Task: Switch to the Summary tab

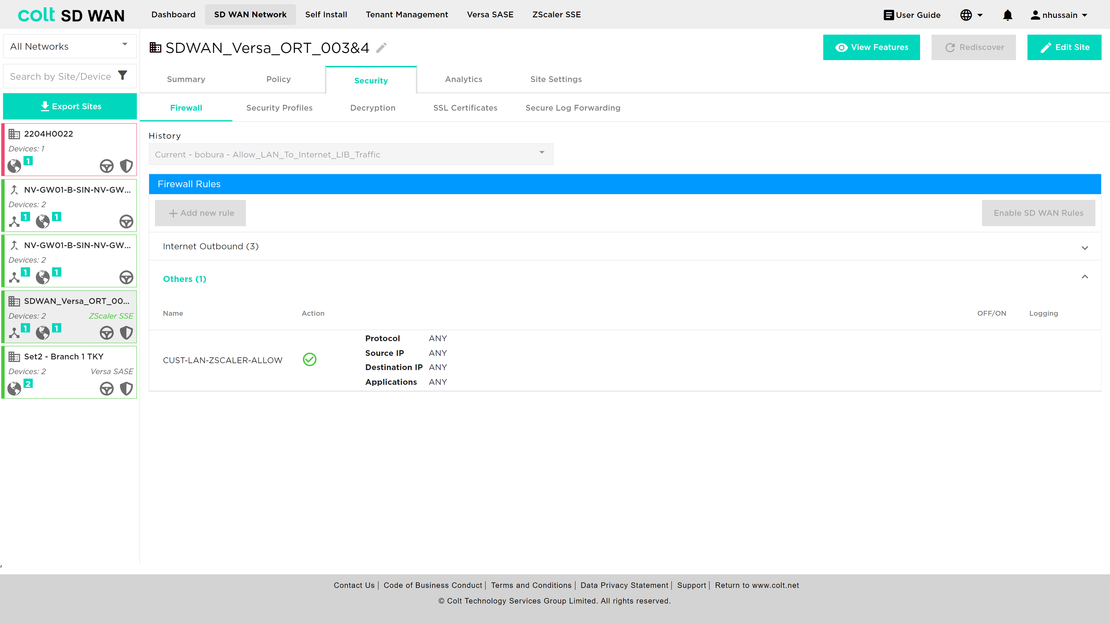Action: pos(186,79)
